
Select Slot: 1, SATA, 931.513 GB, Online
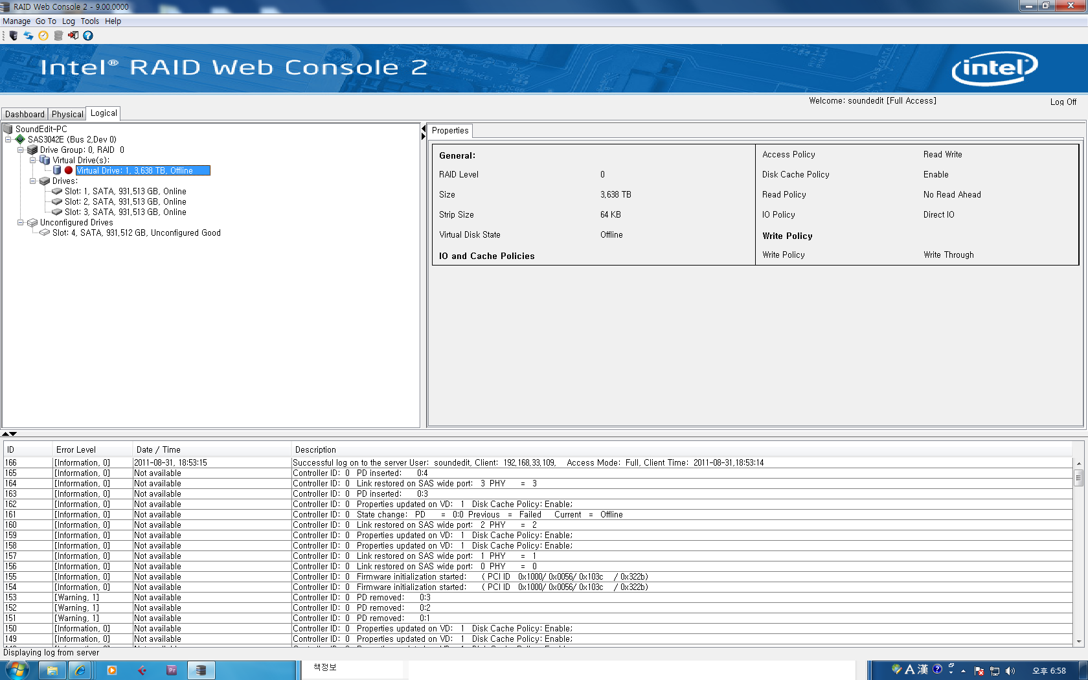125,191
